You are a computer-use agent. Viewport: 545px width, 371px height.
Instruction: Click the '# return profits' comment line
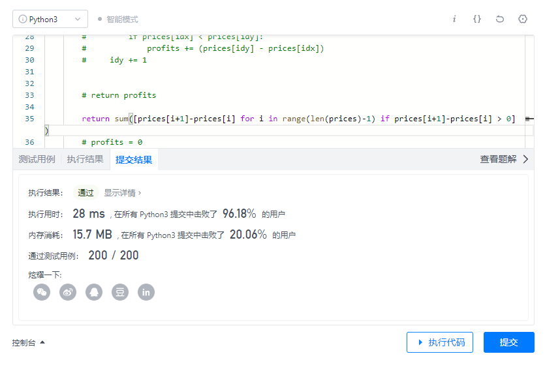point(119,95)
